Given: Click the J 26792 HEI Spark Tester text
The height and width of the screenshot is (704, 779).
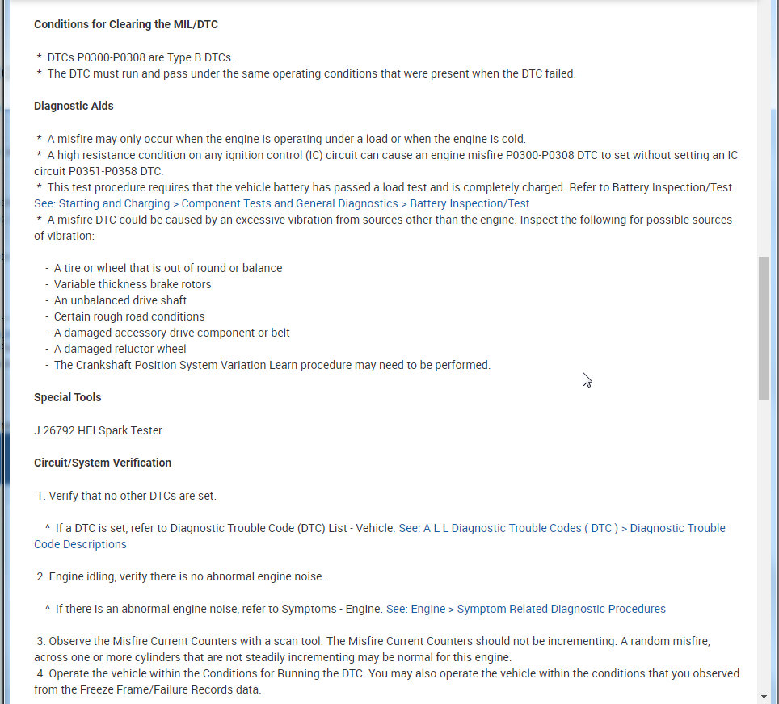Looking at the screenshot, I should (x=98, y=430).
